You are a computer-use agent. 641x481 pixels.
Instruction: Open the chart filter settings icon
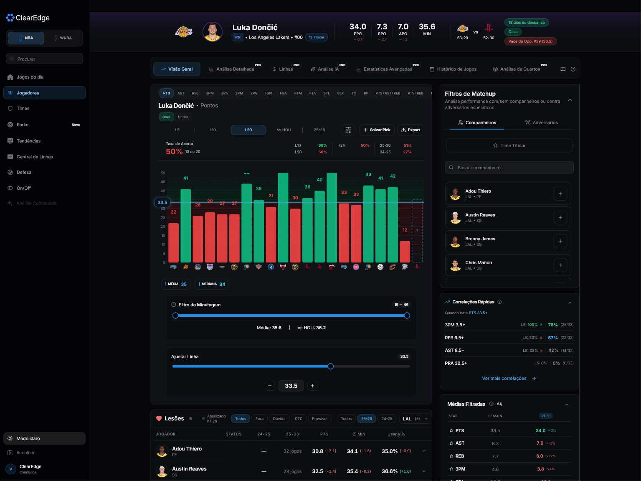tap(348, 130)
